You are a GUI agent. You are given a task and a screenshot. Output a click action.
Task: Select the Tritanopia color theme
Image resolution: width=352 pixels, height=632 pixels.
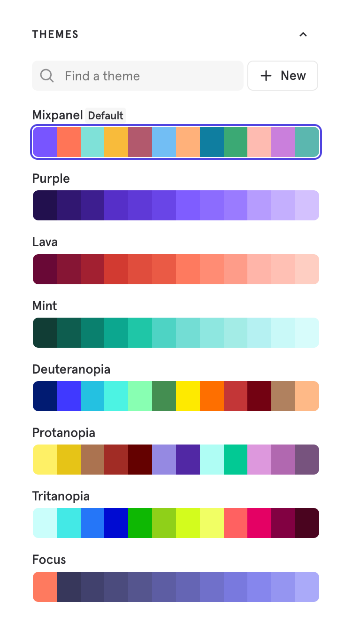tap(176, 523)
